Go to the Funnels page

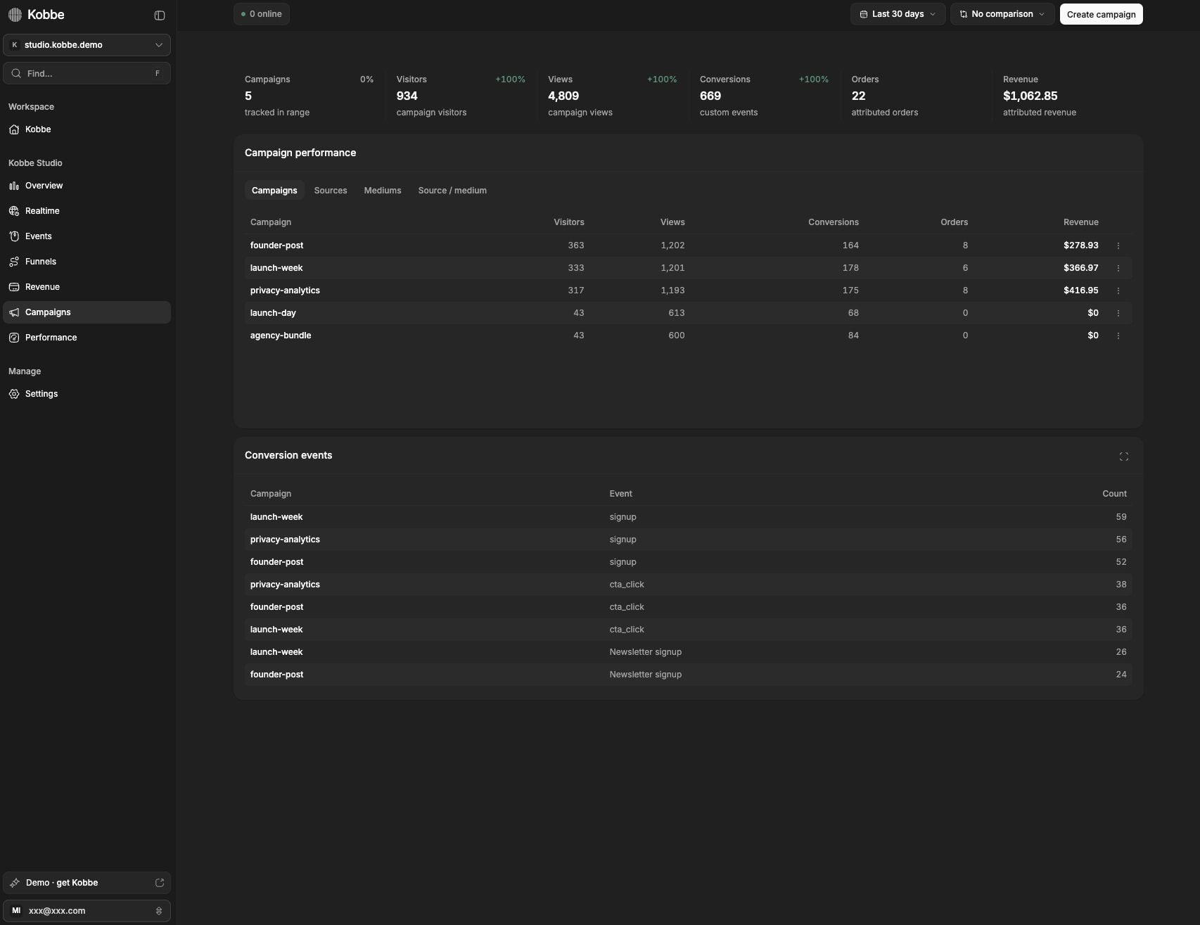tap(87, 262)
